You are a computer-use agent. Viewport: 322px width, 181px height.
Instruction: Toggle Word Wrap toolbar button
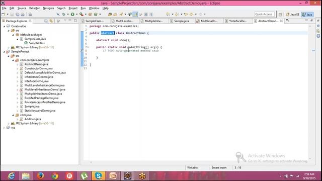pos(141,15)
